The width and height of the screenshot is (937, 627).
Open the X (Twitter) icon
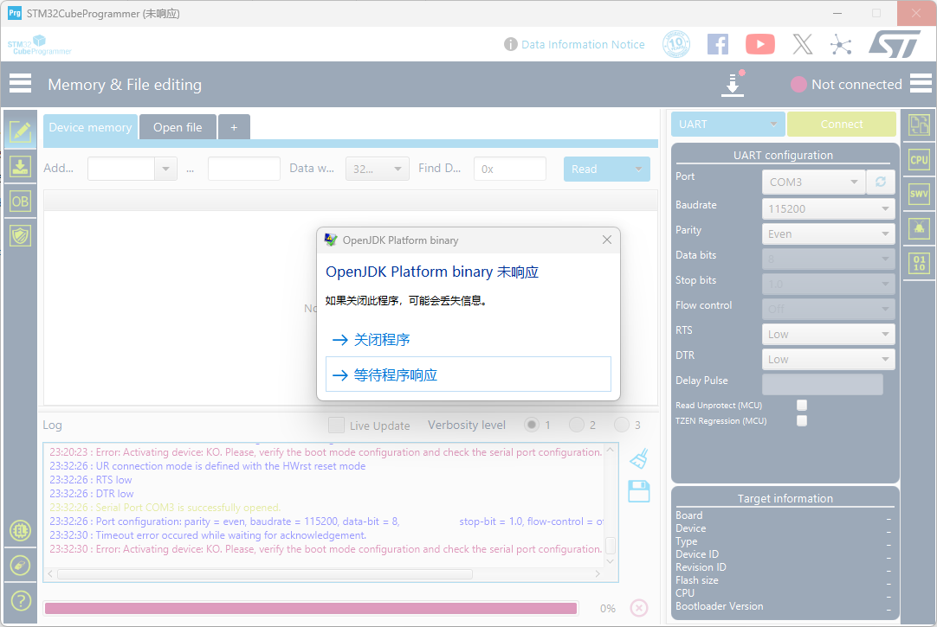coord(803,44)
